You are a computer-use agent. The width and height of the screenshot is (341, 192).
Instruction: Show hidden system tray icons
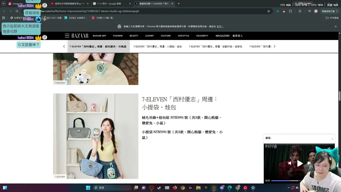pos(289,188)
